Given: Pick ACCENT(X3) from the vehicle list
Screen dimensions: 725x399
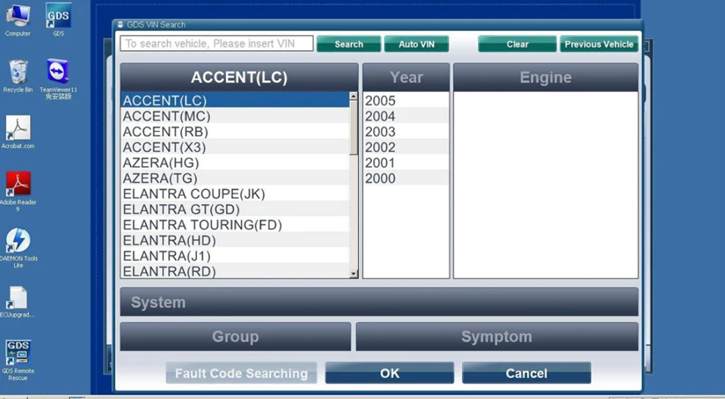Looking at the screenshot, I should point(235,147).
